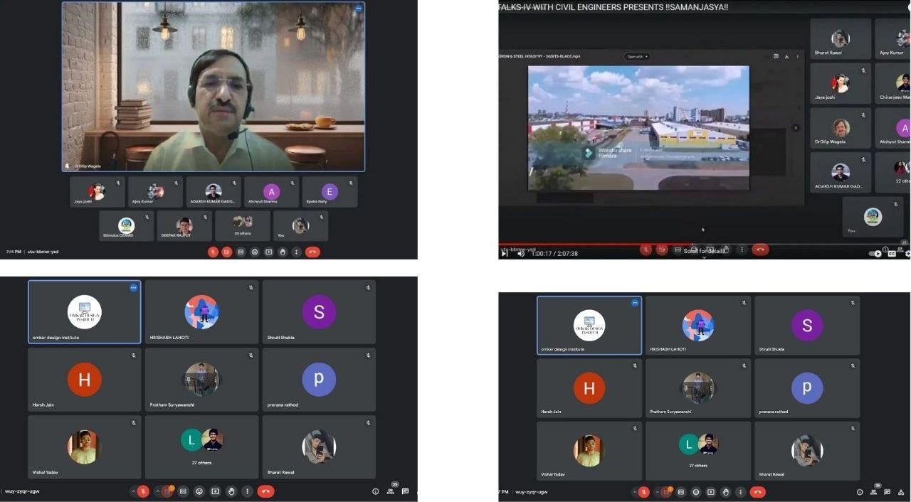Viewport: 911px width, 502px height.
Task: Expand camera settings arrow in lower-right screenshot
Action: coord(658,492)
